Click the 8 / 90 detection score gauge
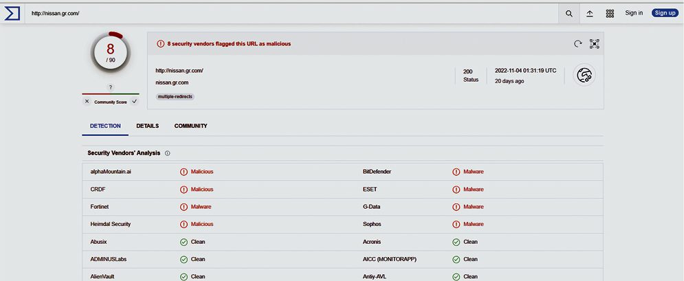The height and width of the screenshot is (281, 684). [x=111, y=52]
